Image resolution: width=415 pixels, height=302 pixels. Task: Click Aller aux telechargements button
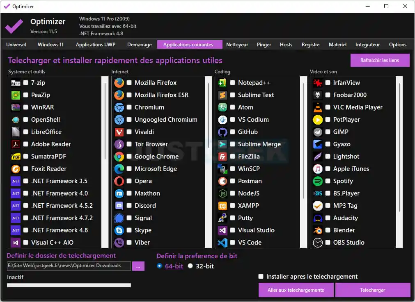tap(296, 290)
